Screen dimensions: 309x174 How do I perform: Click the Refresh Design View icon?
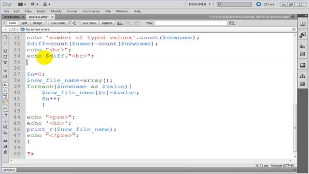(136, 23)
